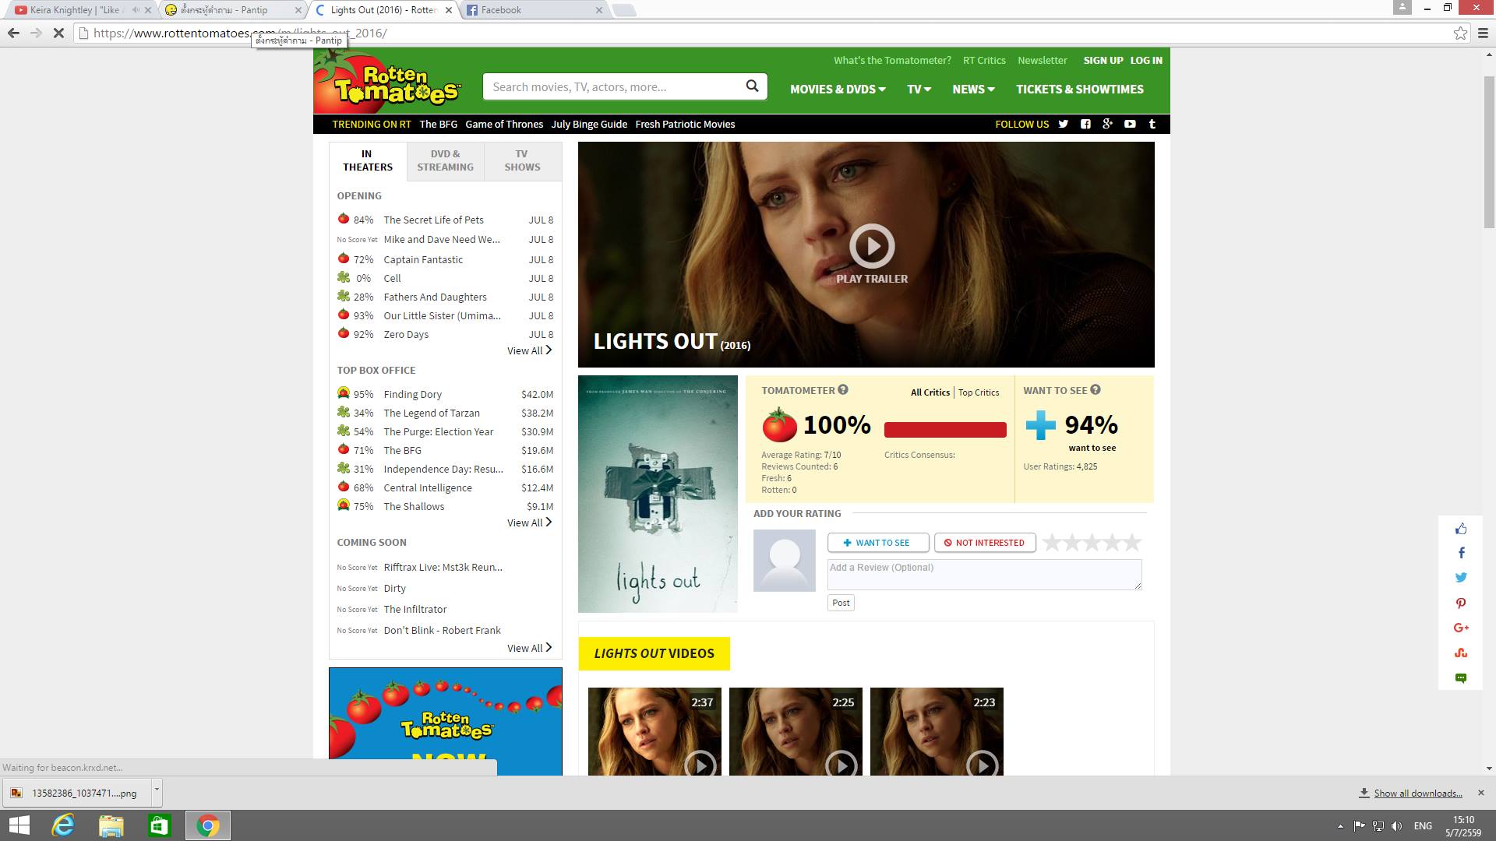Image resolution: width=1496 pixels, height=841 pixels.
Task: Click the Tomatometer help question icon
Action: tap(843, 390)
